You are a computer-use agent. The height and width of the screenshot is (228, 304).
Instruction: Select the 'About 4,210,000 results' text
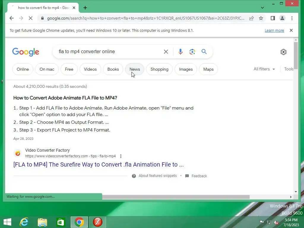tap(50, 86)
